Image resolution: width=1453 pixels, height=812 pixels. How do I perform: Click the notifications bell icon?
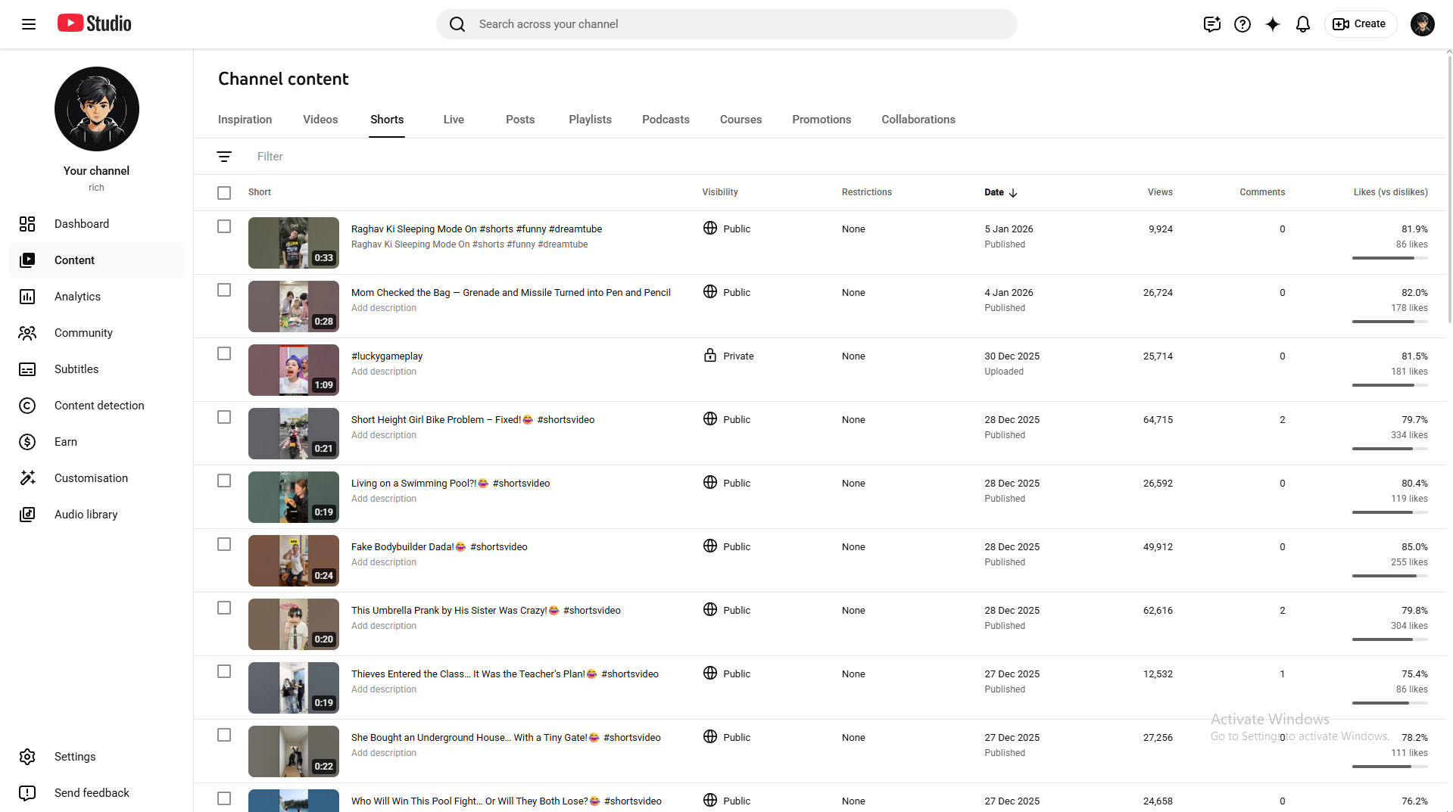click(x=1302, y=23)
